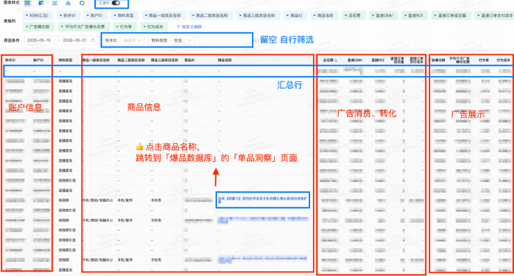The height and width of the screenshot is (276, 514).
Task: Click the 商品名称 table column header
Action: (225, 60)
